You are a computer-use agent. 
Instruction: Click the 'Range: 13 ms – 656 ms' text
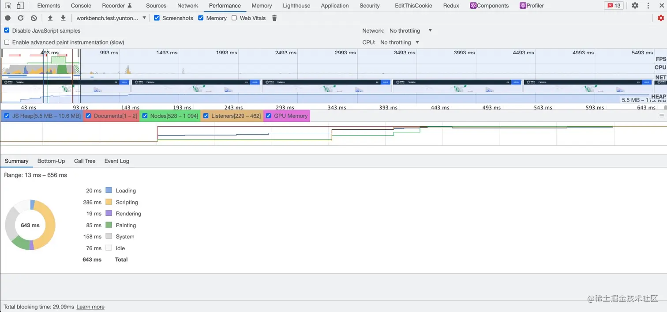tap(36, 175)
